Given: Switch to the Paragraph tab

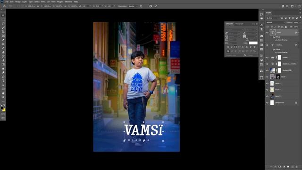Looking at the screenshot, I should [239, 24].
